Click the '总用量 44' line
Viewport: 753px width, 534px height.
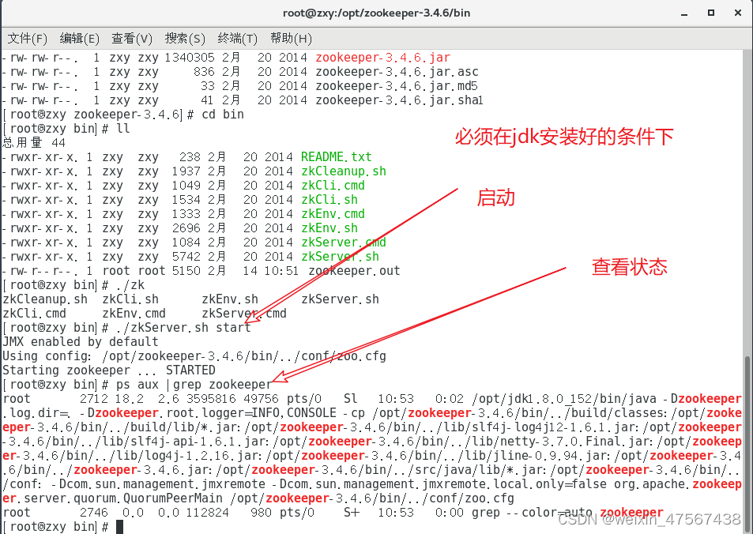[34, 143]
